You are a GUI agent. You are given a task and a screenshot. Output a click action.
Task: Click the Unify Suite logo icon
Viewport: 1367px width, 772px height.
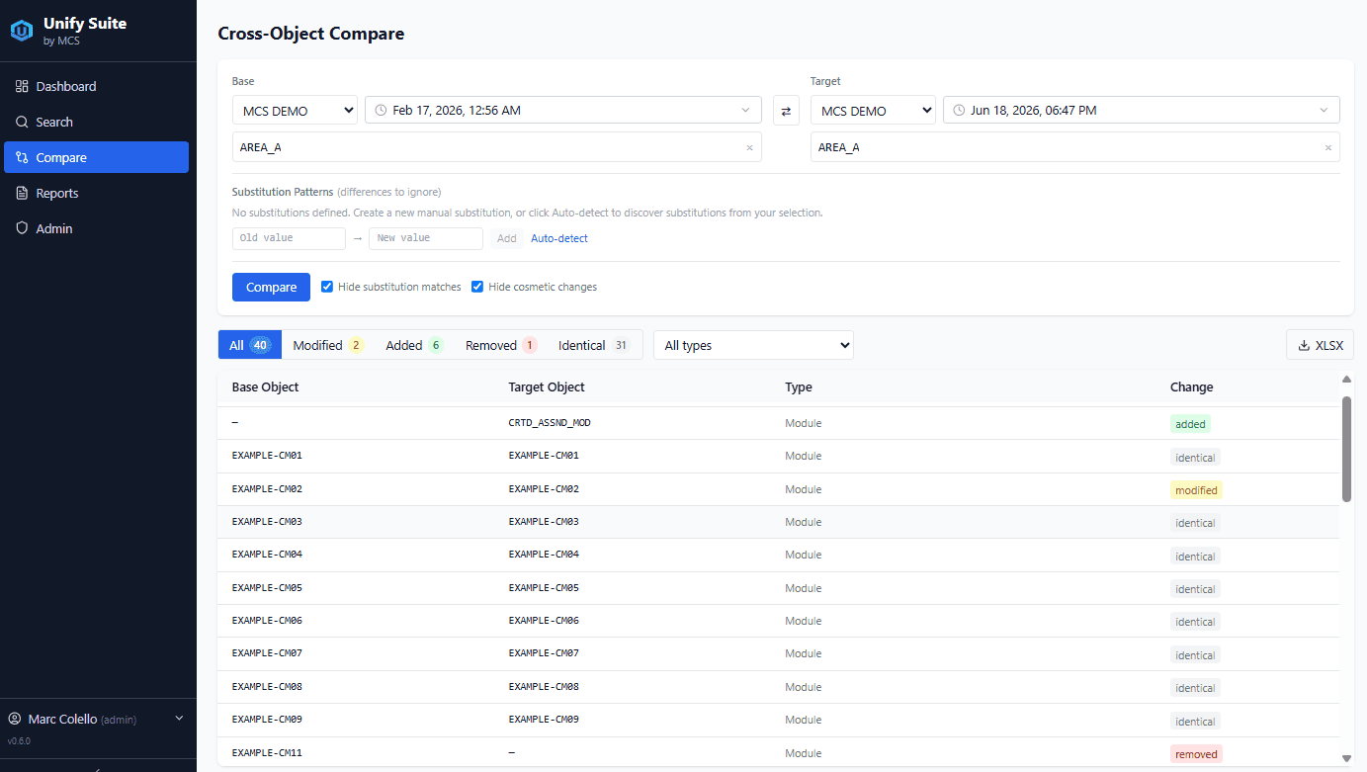click(22, 31)
